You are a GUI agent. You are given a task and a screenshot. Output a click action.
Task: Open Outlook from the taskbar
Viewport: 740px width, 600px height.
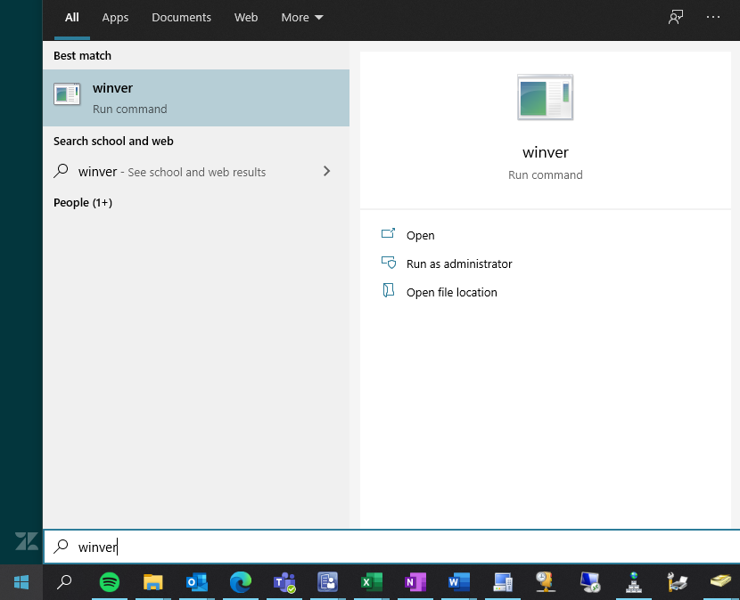(197, 582)
